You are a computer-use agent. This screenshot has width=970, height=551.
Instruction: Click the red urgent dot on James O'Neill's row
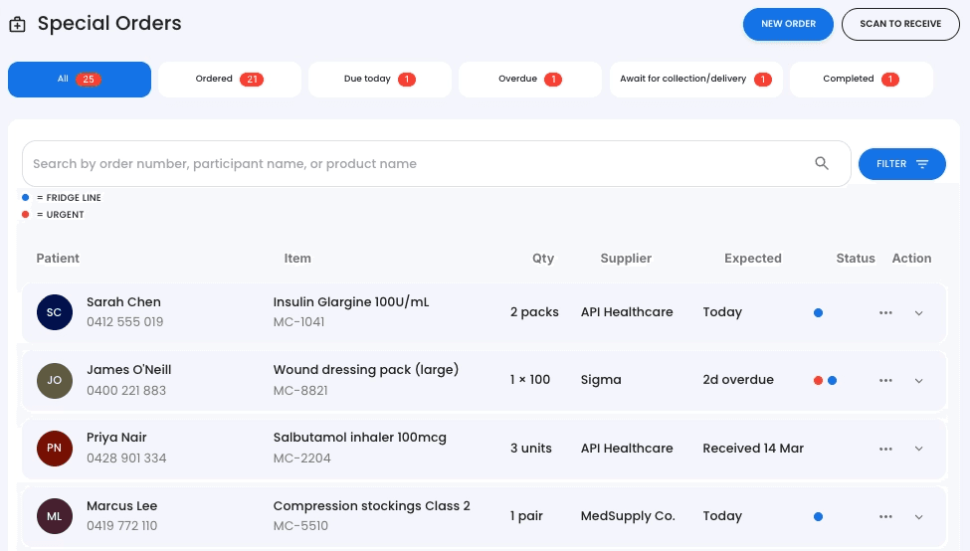pos(818,380)
